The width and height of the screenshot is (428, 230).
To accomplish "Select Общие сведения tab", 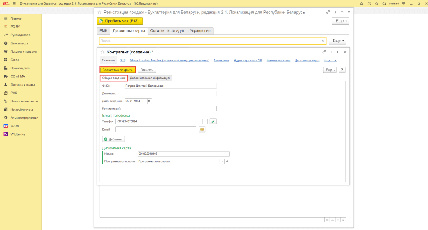I will (x=114, y=78).
